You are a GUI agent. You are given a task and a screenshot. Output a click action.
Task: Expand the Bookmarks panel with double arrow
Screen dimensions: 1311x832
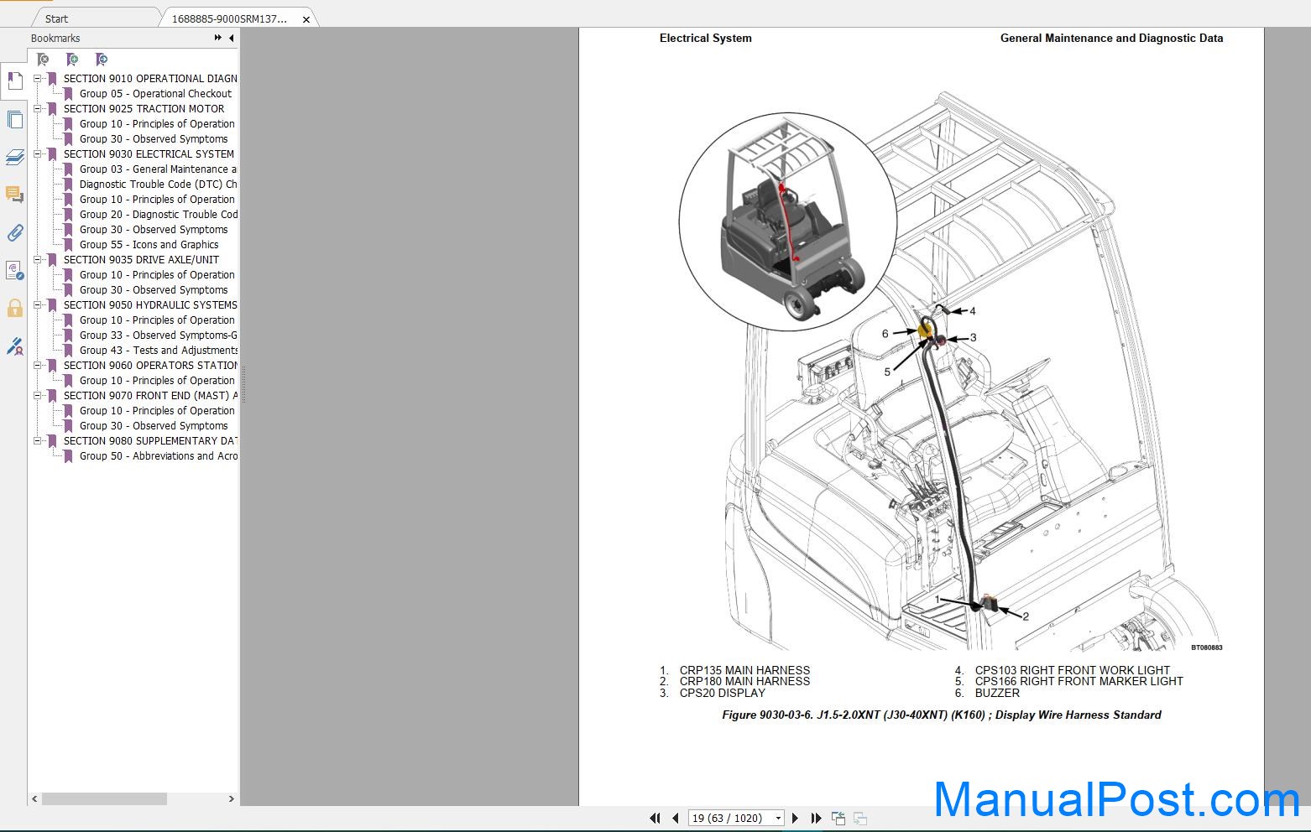click(x=217, y=38)
